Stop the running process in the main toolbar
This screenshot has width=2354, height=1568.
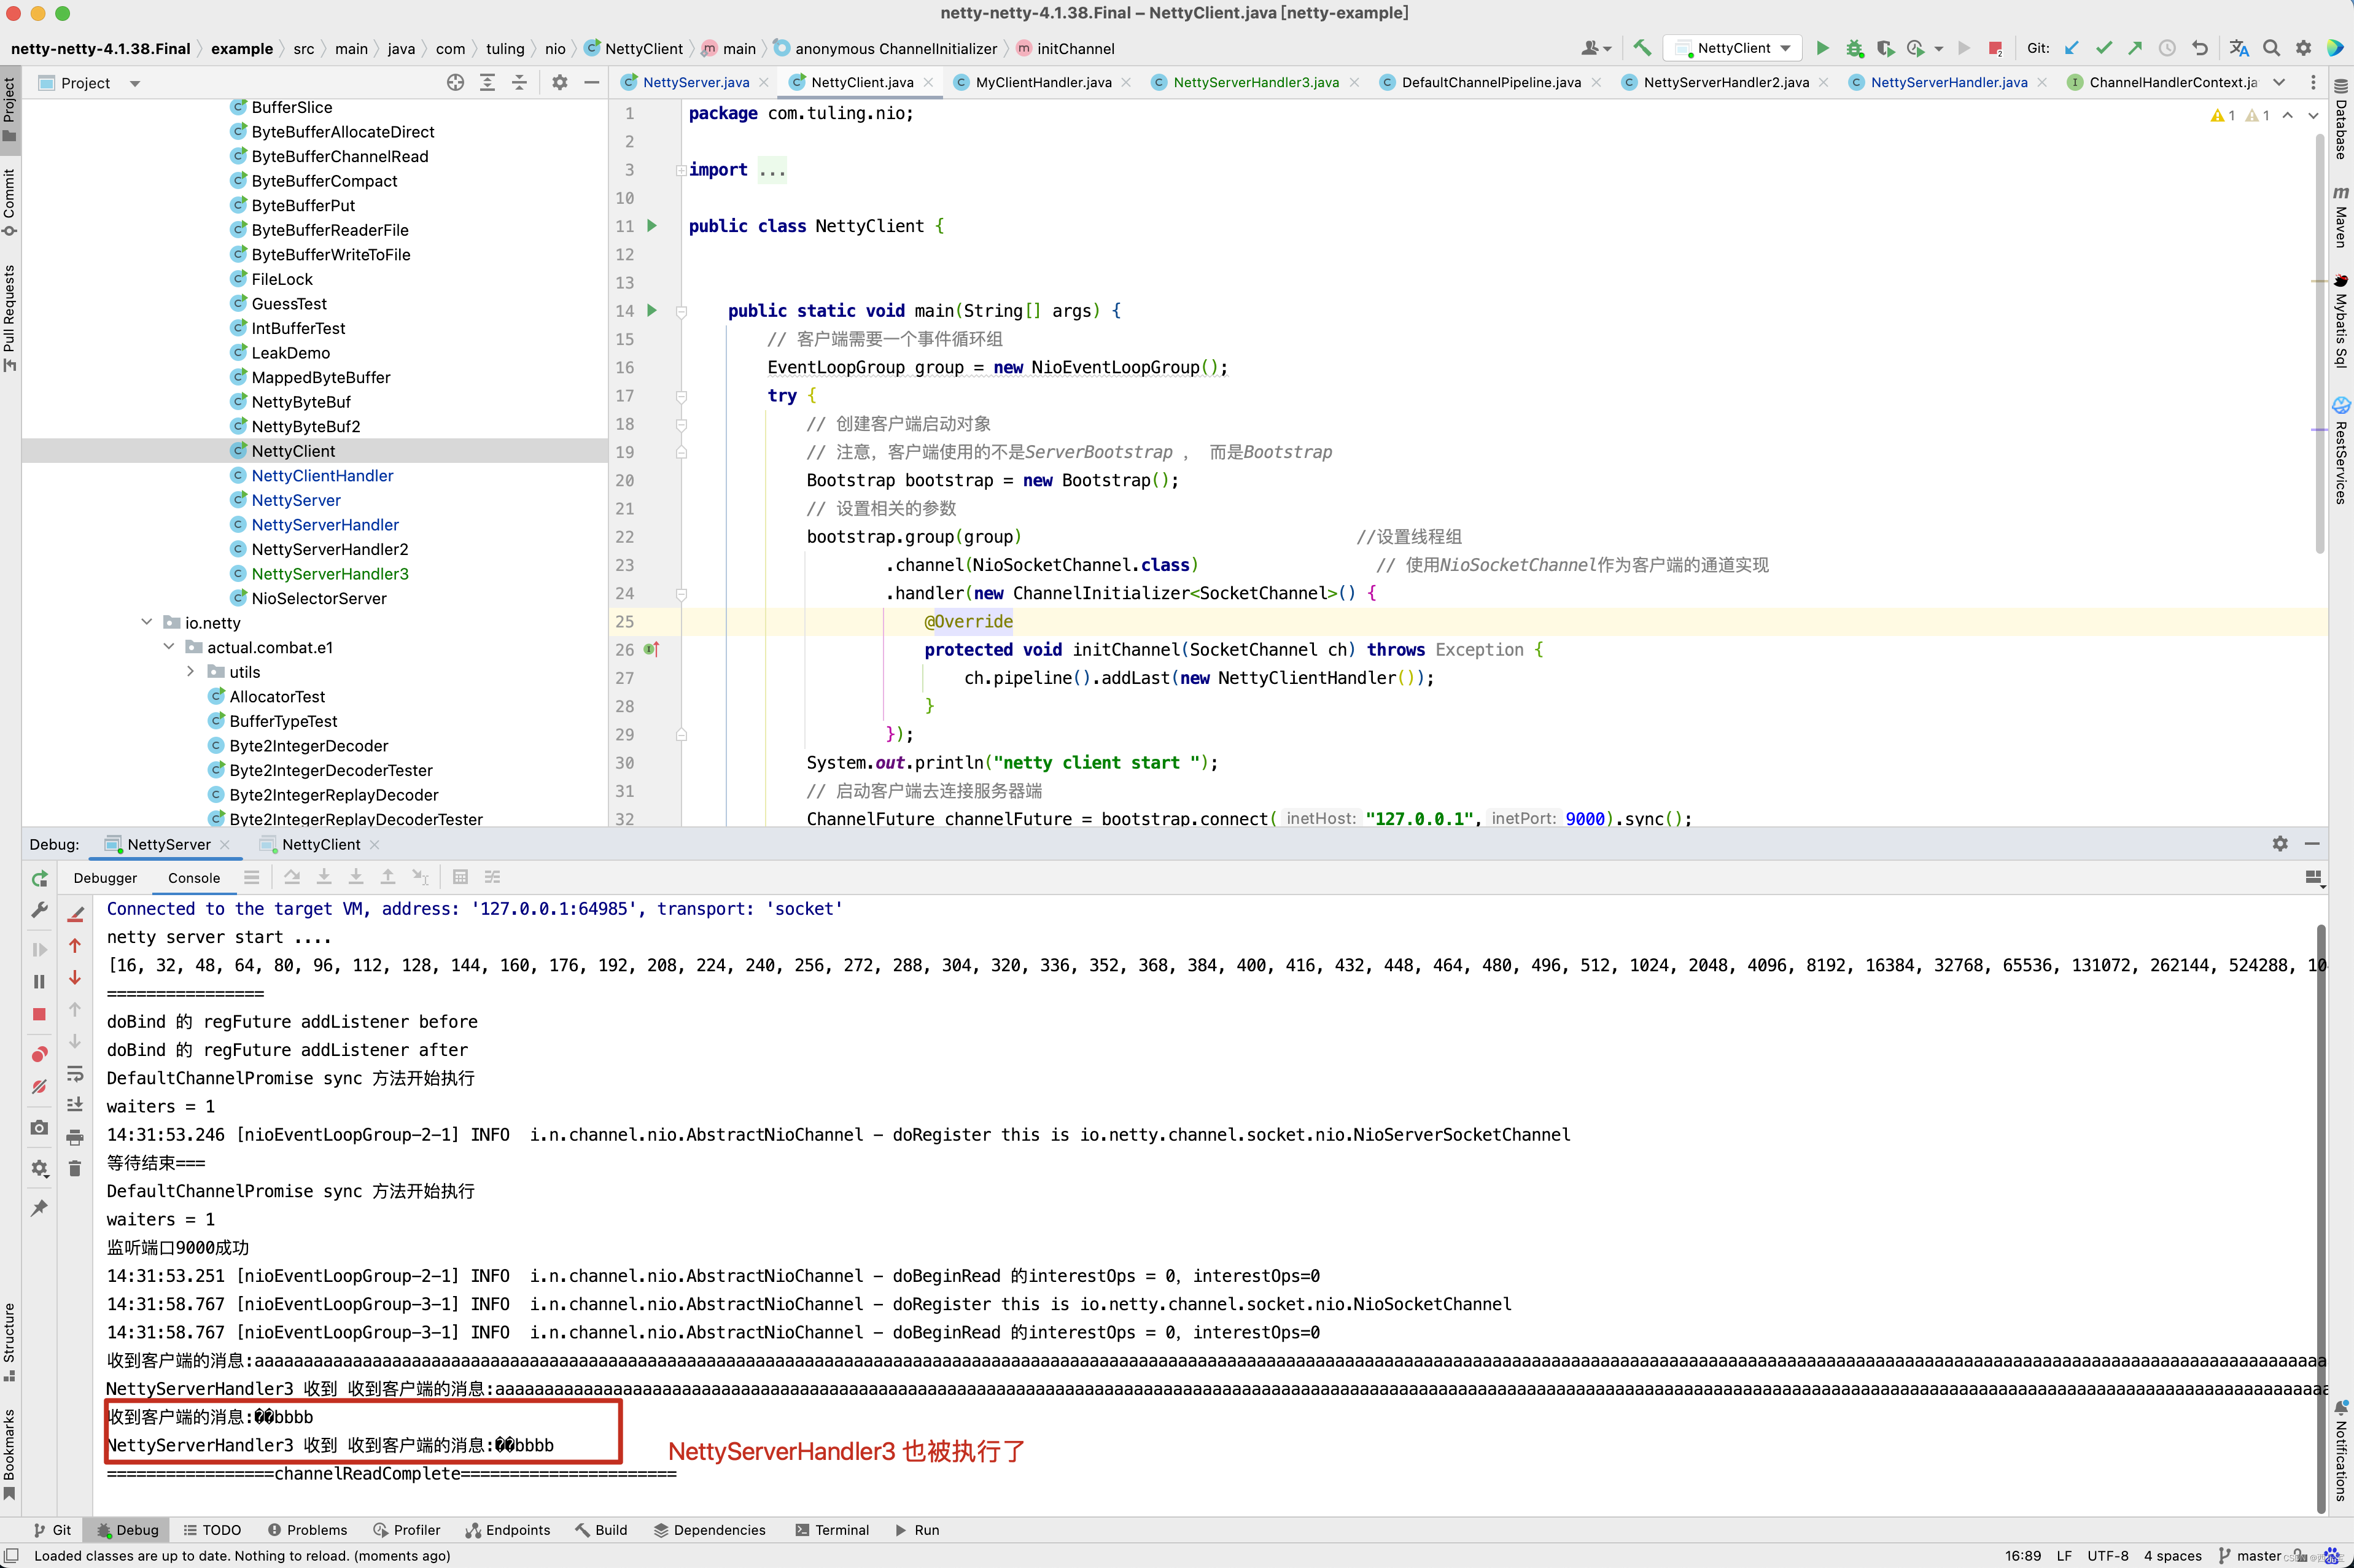coord(1995,48)
